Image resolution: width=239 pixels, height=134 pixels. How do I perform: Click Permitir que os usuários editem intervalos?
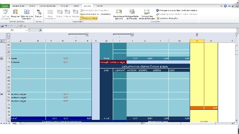[x=177, y=14]
